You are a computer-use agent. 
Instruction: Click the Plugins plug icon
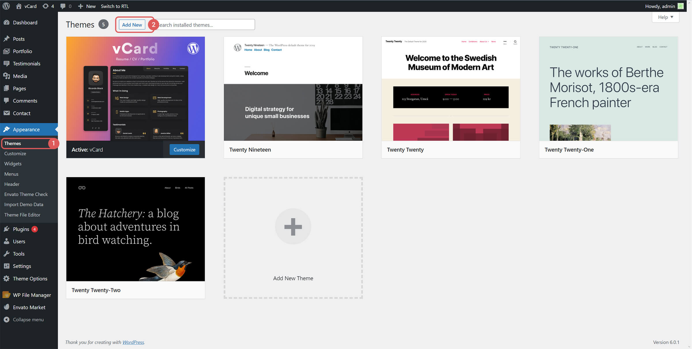(x=7, y=229)
